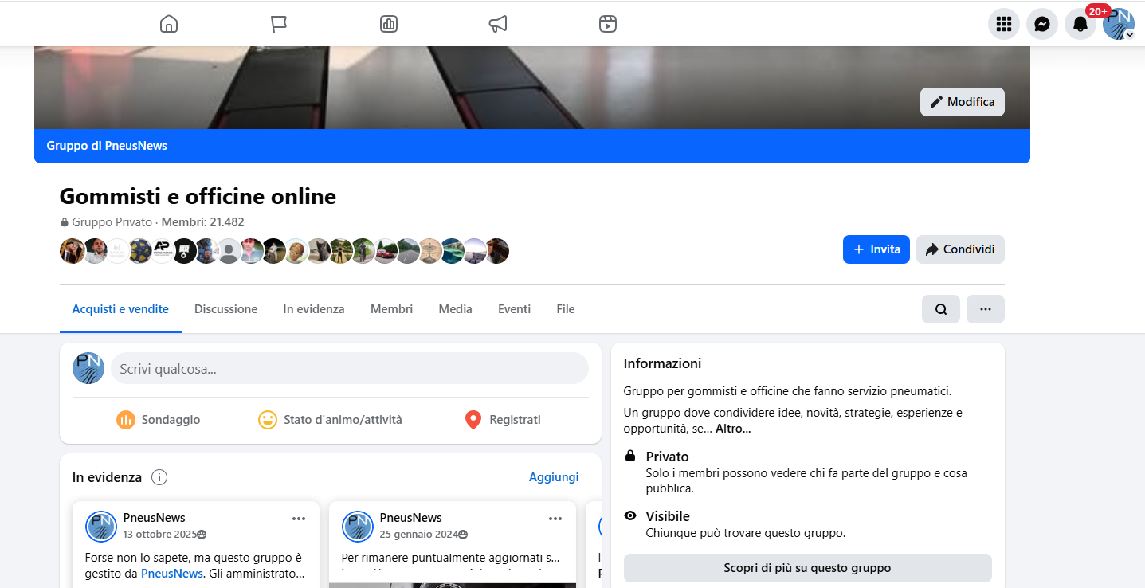
Task: Open the Membri tab
Action: click(391, 309)
